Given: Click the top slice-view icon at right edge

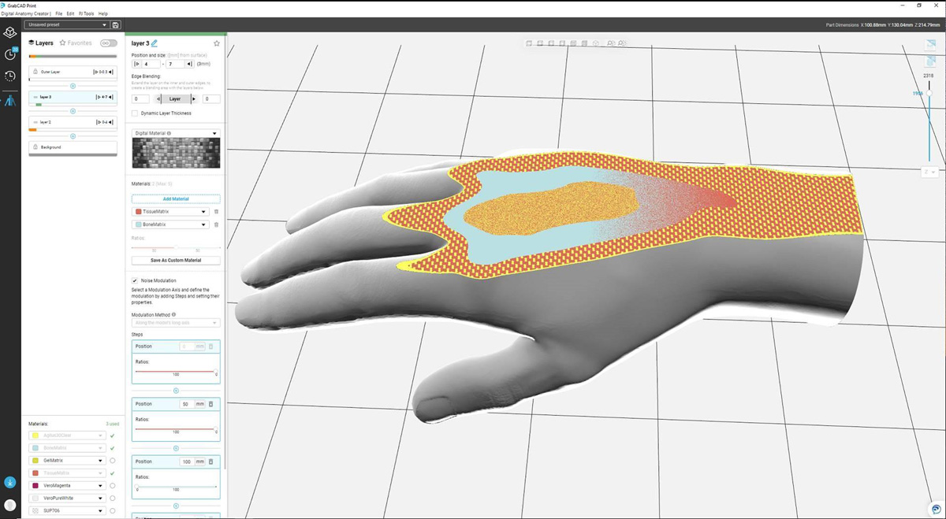Looking at the screenshot, I should tap(929, 46).
